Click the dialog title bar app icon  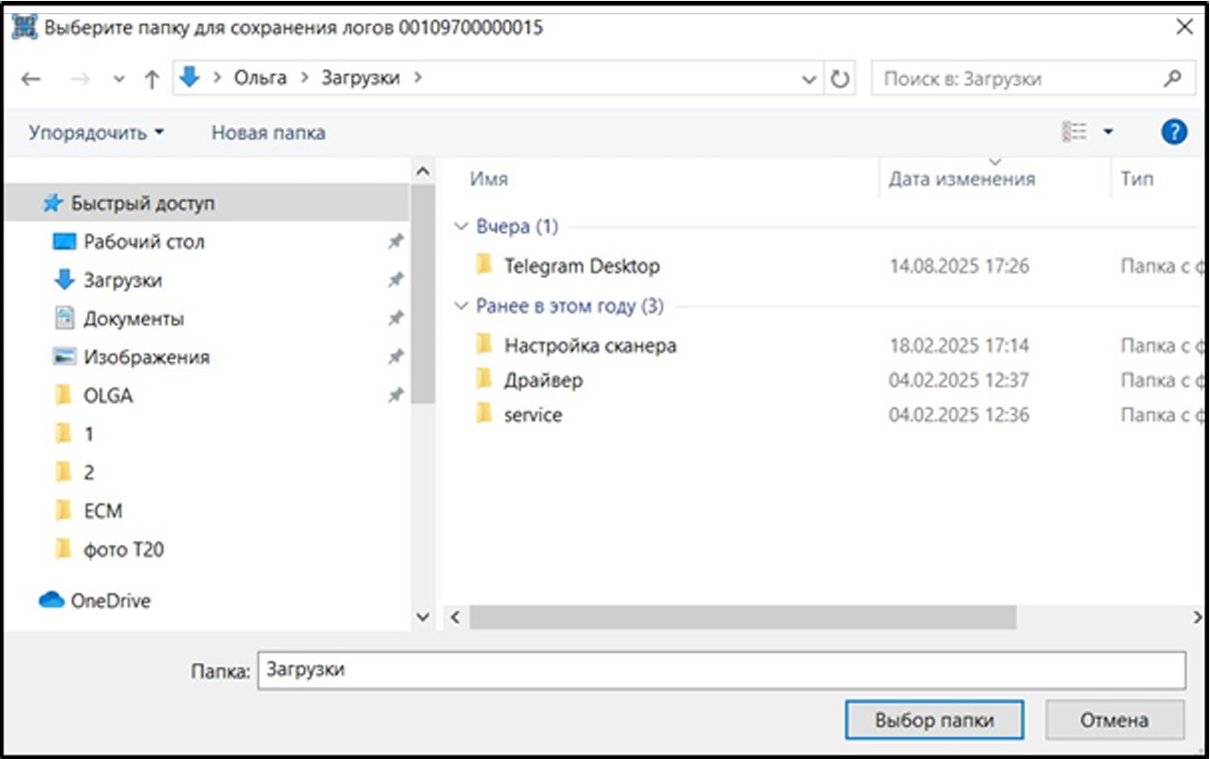point(24,28)
